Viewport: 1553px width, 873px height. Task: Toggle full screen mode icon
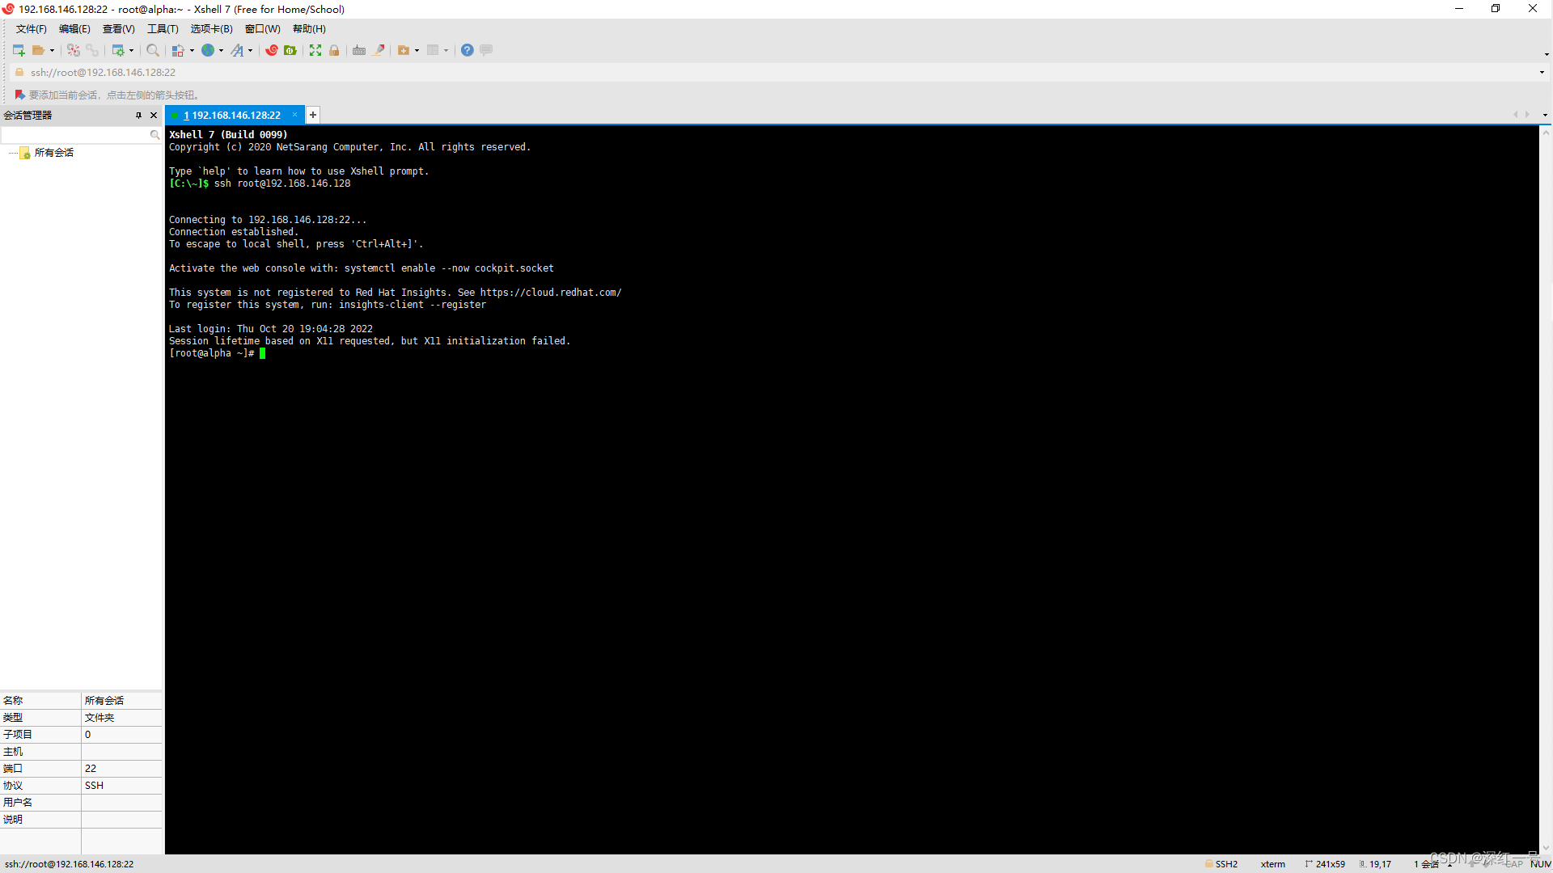point(315,50)
